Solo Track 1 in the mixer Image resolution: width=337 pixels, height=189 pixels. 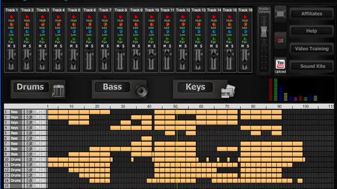coord(14,46)
